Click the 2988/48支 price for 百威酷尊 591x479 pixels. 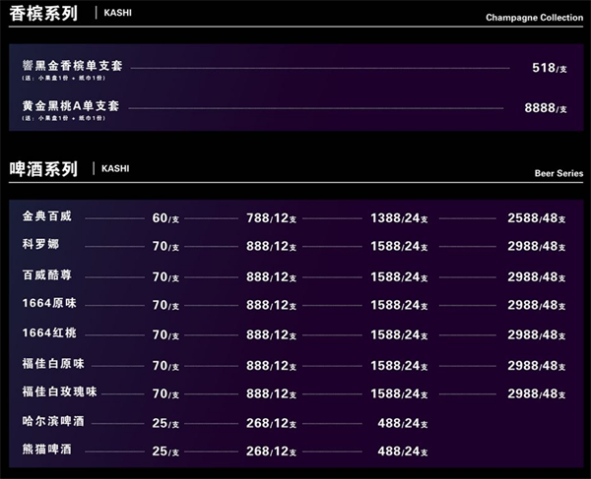tap(537, 277)
